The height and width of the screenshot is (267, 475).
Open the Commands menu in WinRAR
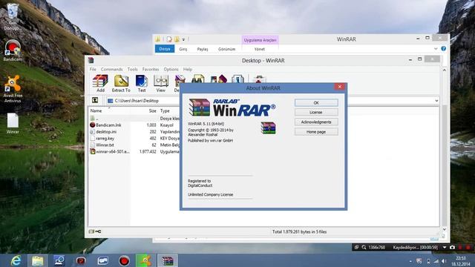(x=112, y=69)
